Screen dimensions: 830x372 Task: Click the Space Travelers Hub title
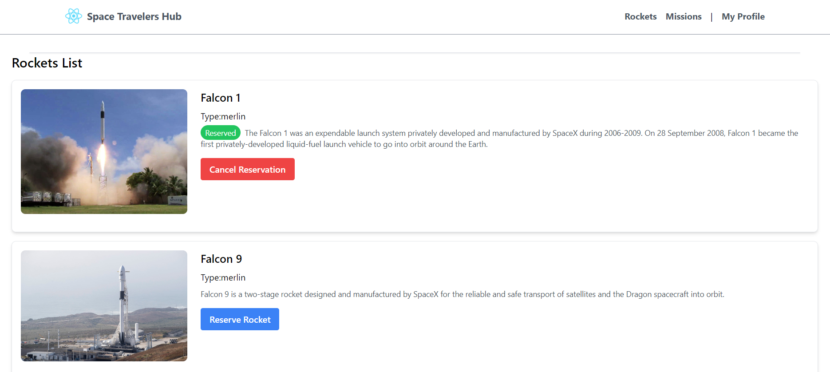tap(134, 16)
